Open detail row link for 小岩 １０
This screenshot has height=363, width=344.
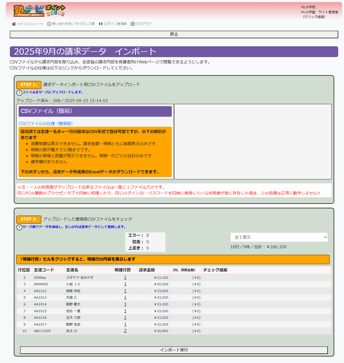point(125,284)
